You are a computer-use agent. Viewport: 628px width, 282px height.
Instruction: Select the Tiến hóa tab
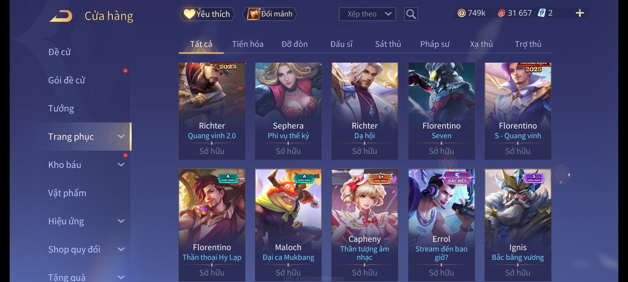[248, 44]
